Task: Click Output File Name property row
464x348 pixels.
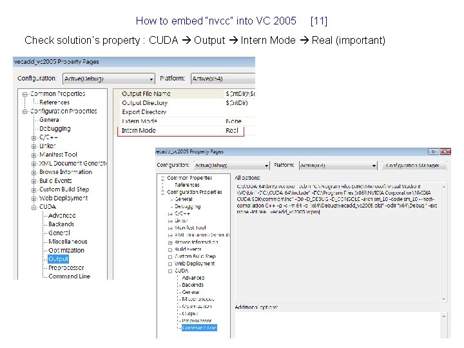Action: point(184,94)
